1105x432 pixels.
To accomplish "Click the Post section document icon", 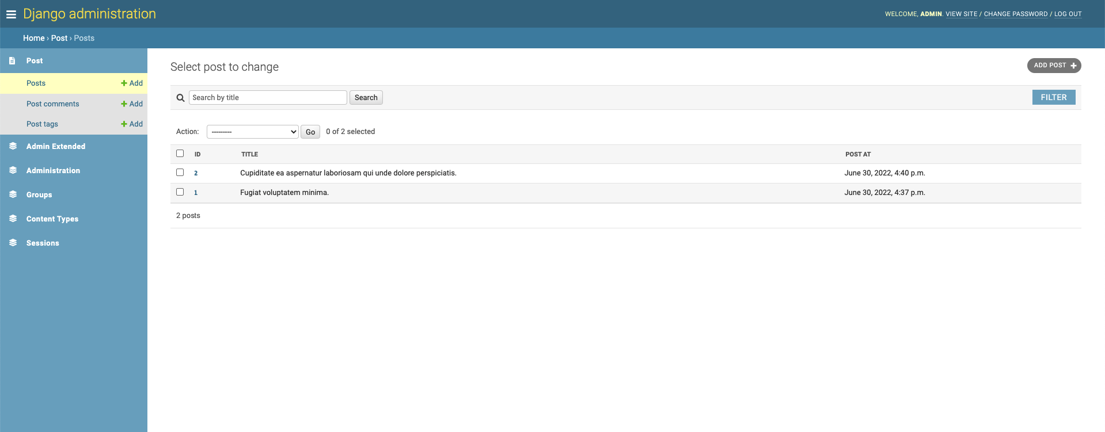I will coord(12,60).
